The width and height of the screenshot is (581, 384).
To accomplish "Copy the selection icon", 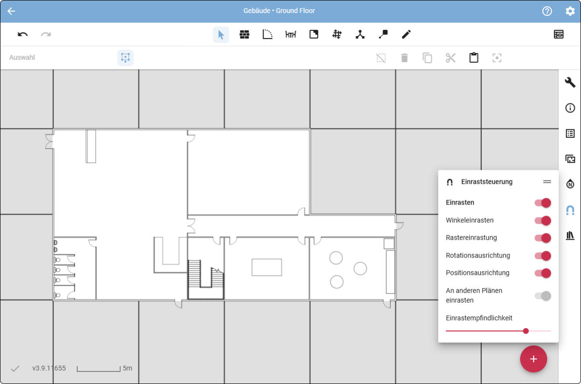I will (428, 58).
